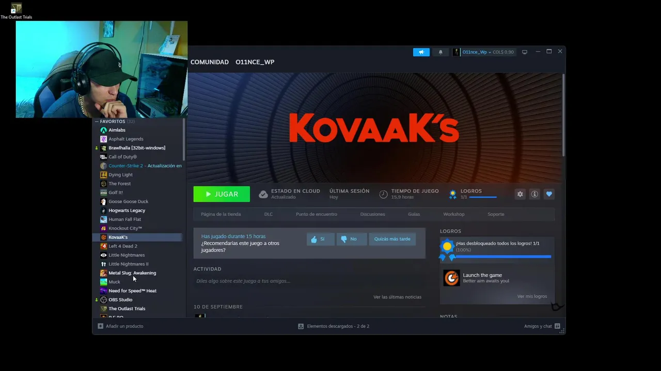
Task: Open game settings gear icon
Action: pyautogui.click(x=520, y=194)
